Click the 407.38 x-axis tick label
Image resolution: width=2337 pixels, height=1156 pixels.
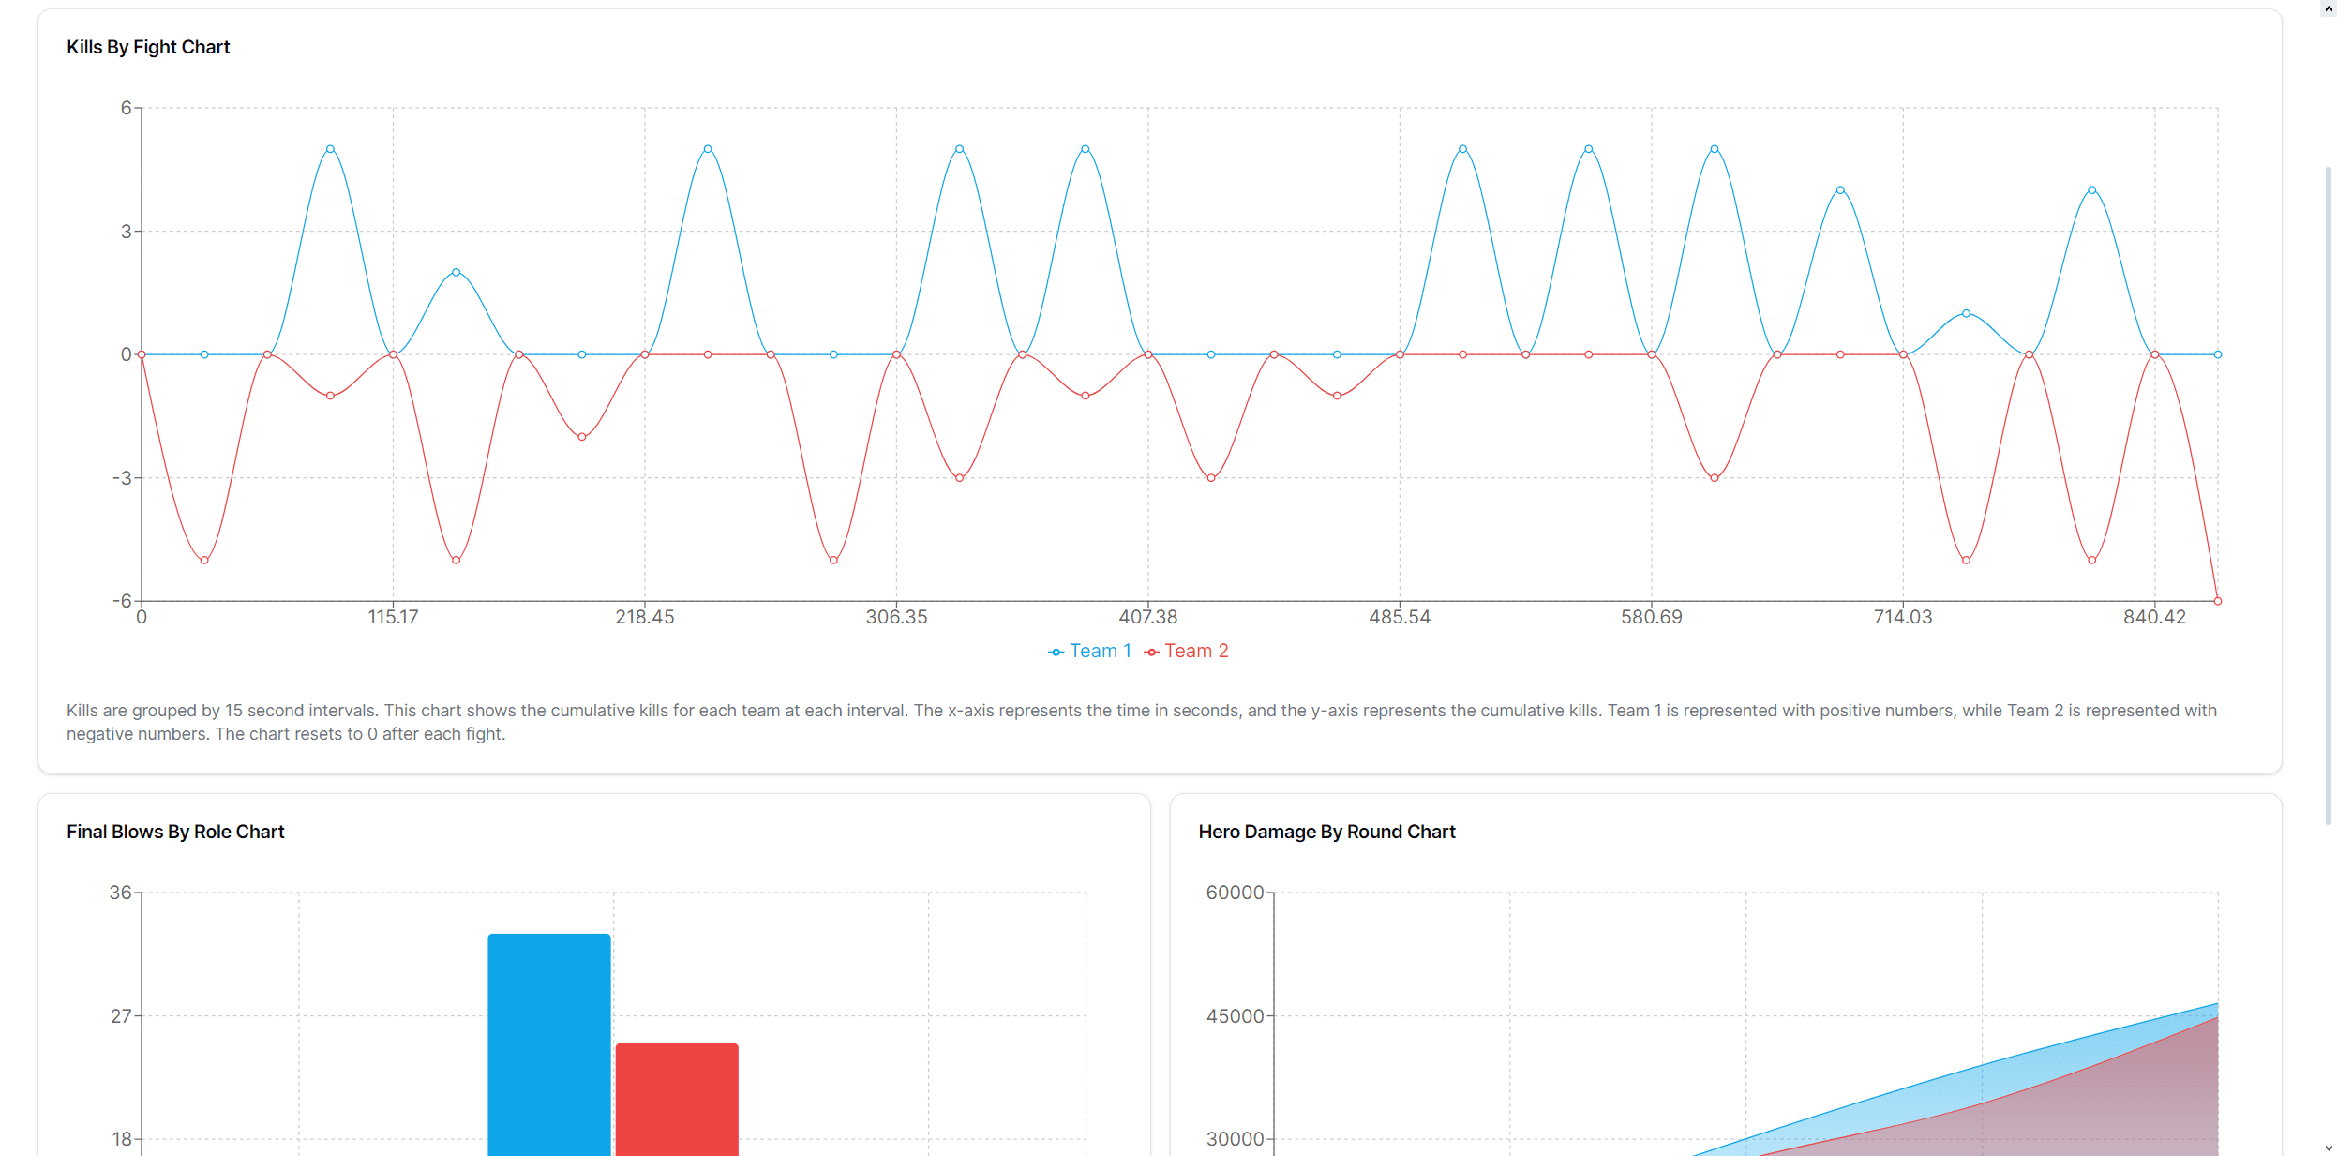pyautogui.click(x=1147, y=617)
